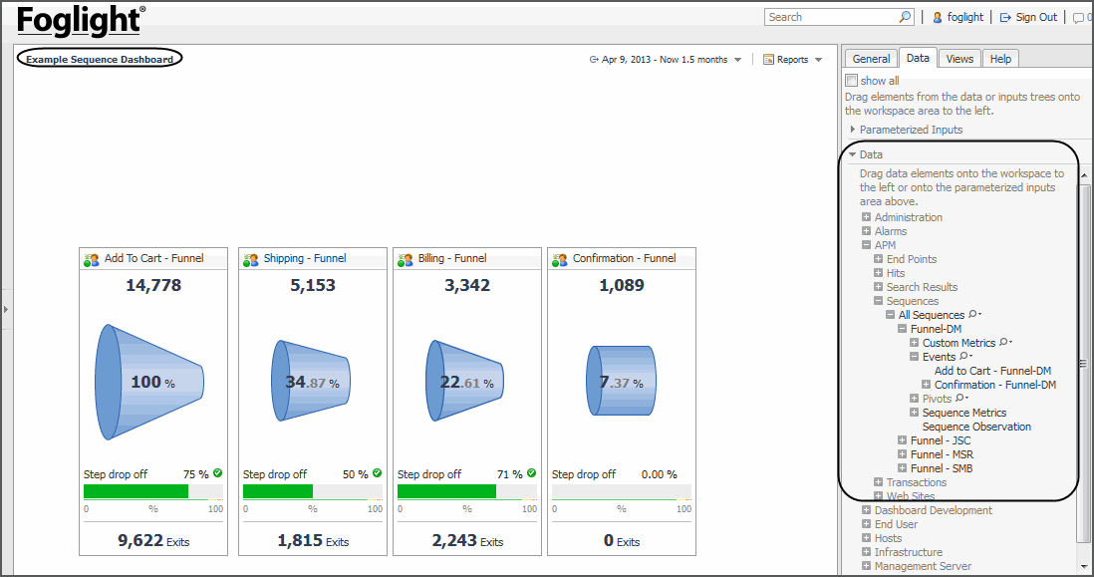Click magnifier icon beside Custom Metrics
The height and width of the screenshot is (577, 1094).
(x=1004, y=342)
